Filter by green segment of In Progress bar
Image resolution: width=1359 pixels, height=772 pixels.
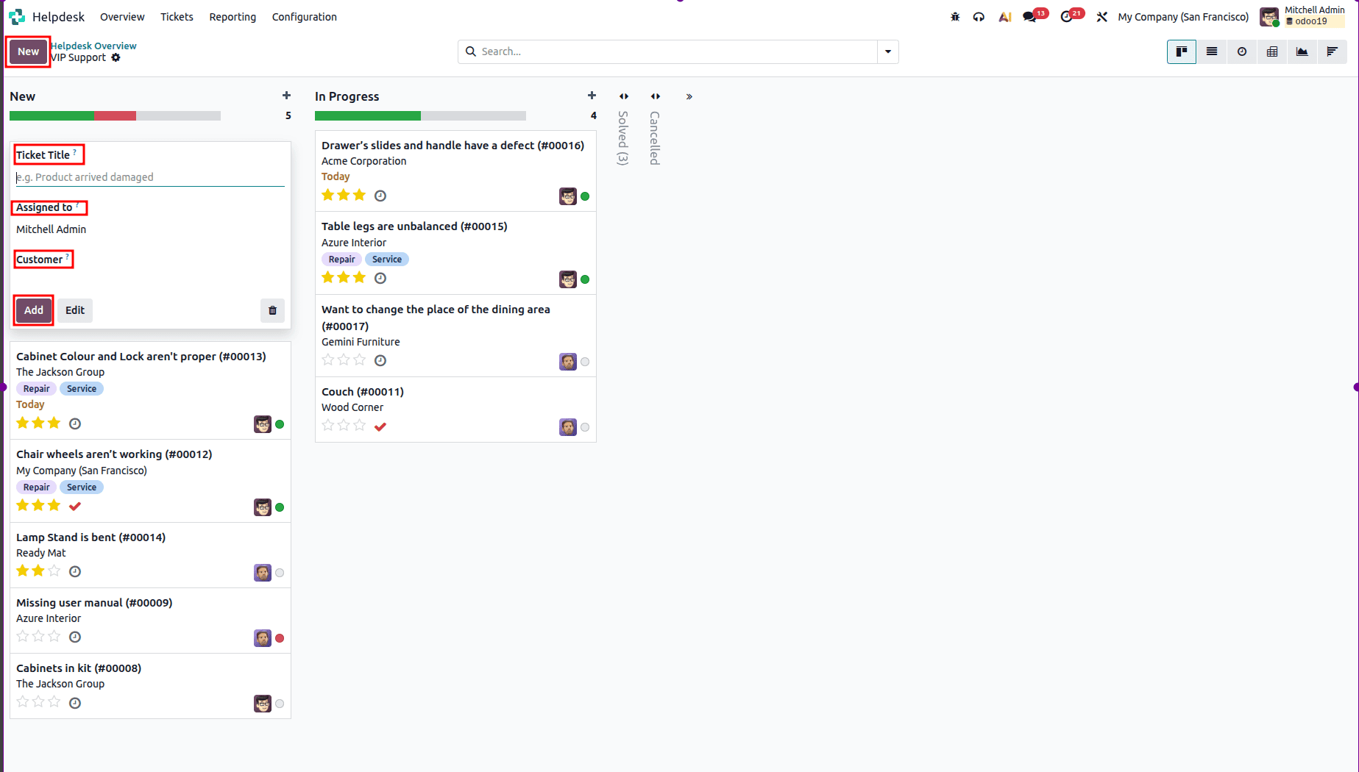368,116
